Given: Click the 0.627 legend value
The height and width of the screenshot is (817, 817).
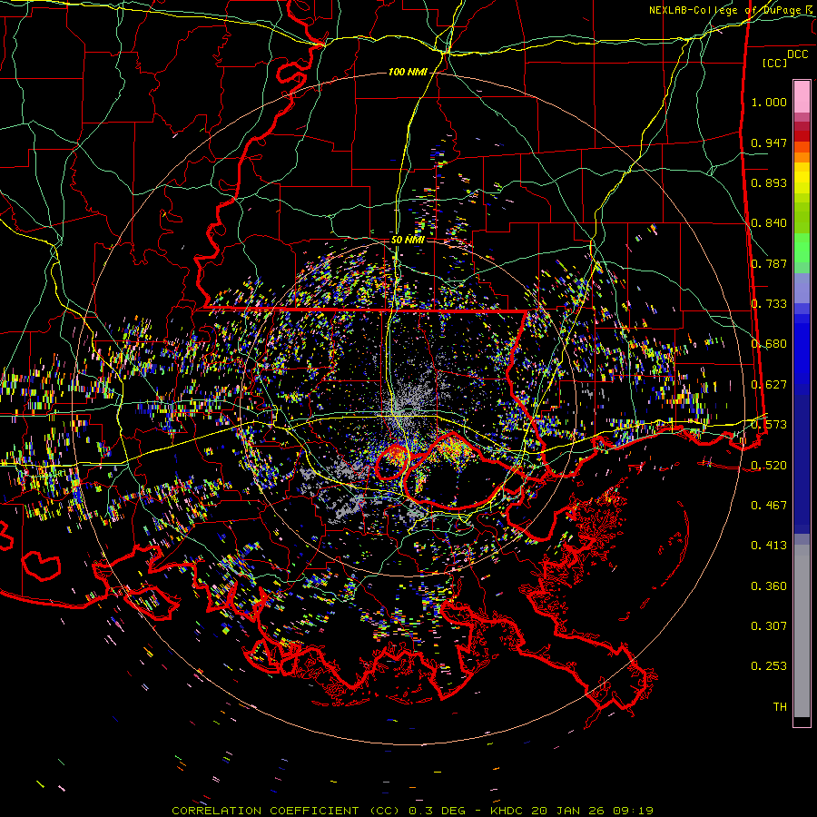Looking at the screenshot, I should pyautogui.click(x=769, y=385).
